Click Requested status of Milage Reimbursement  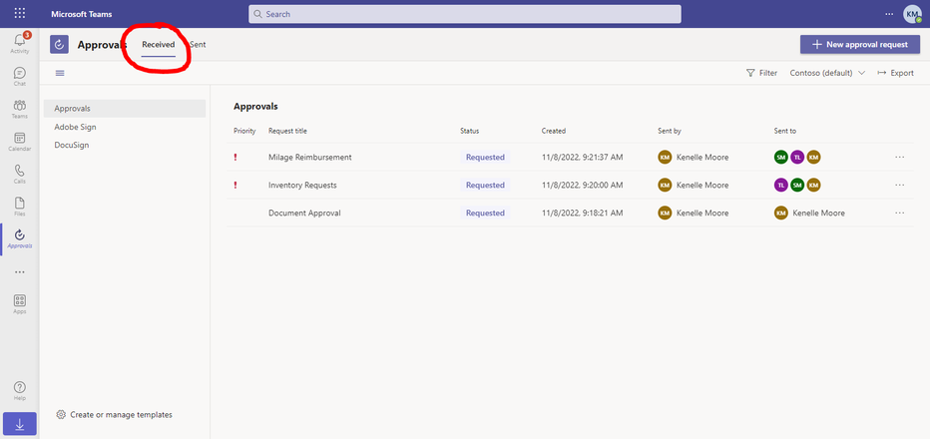click(x=485, y=158)
